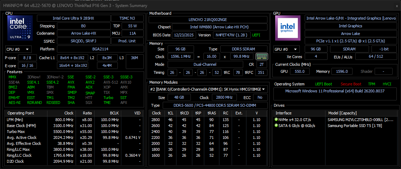Screen dimensions: 401x169
Task: Click the green memory module icon
Action: [261, 56]
